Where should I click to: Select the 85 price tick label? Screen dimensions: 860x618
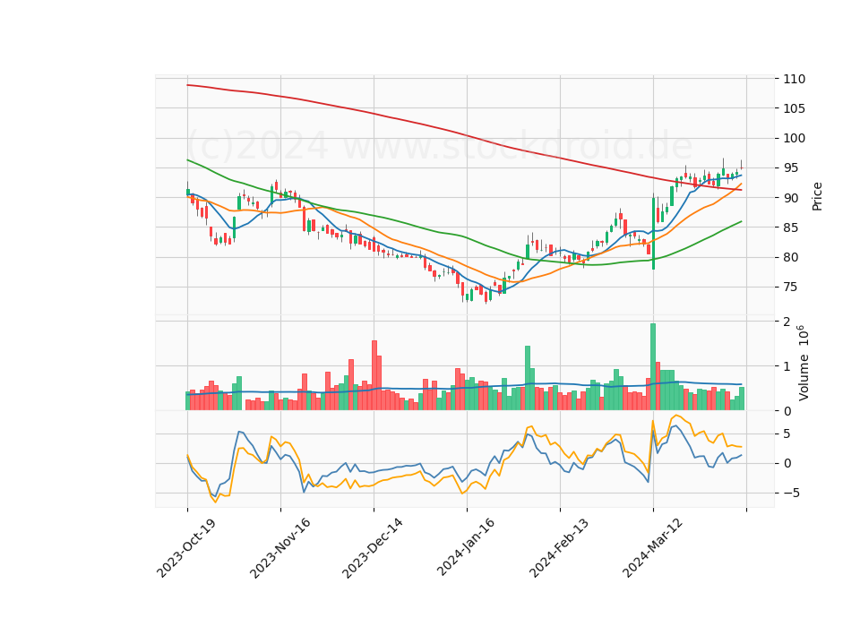tap(791, 227)
